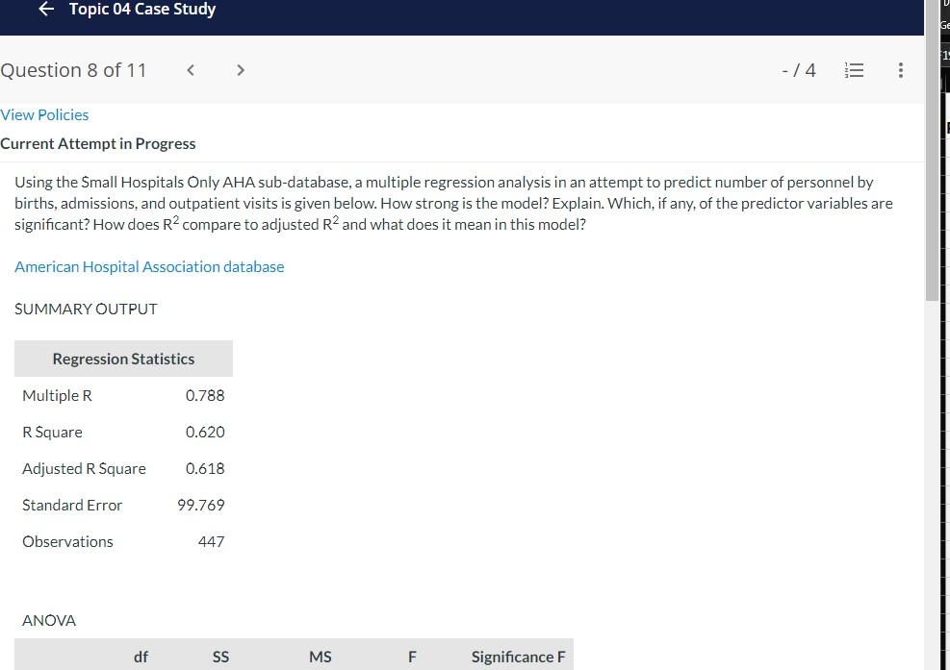Open the View Policies link
Image resolution: width=950 pixels, height=670 pixels.
44,115
